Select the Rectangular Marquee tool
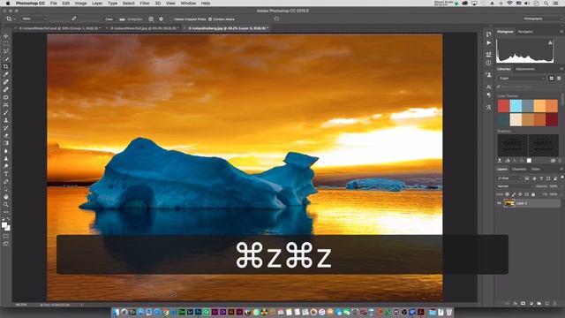The width and height of the screenshot is (565, 318). click(6, 43)
